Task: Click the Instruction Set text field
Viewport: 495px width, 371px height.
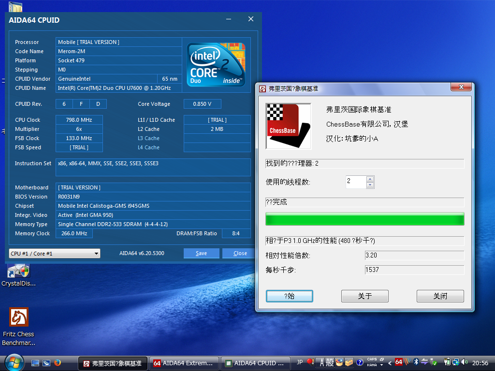Action: (x=153, y=167)
